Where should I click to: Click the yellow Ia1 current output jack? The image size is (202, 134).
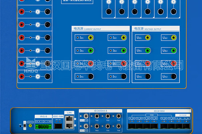point(91,38)
